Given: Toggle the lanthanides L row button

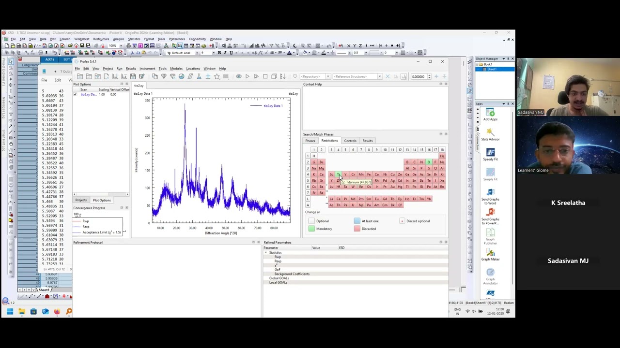Looking at the screenshot, I should (308, 199).
